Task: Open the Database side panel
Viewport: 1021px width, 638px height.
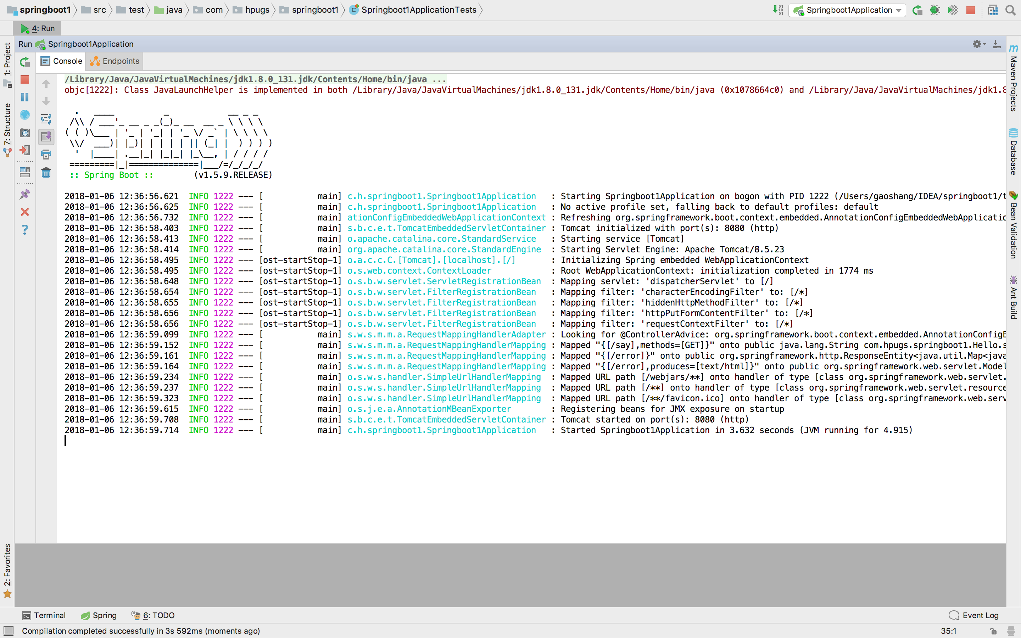Action: (1014, 152)
